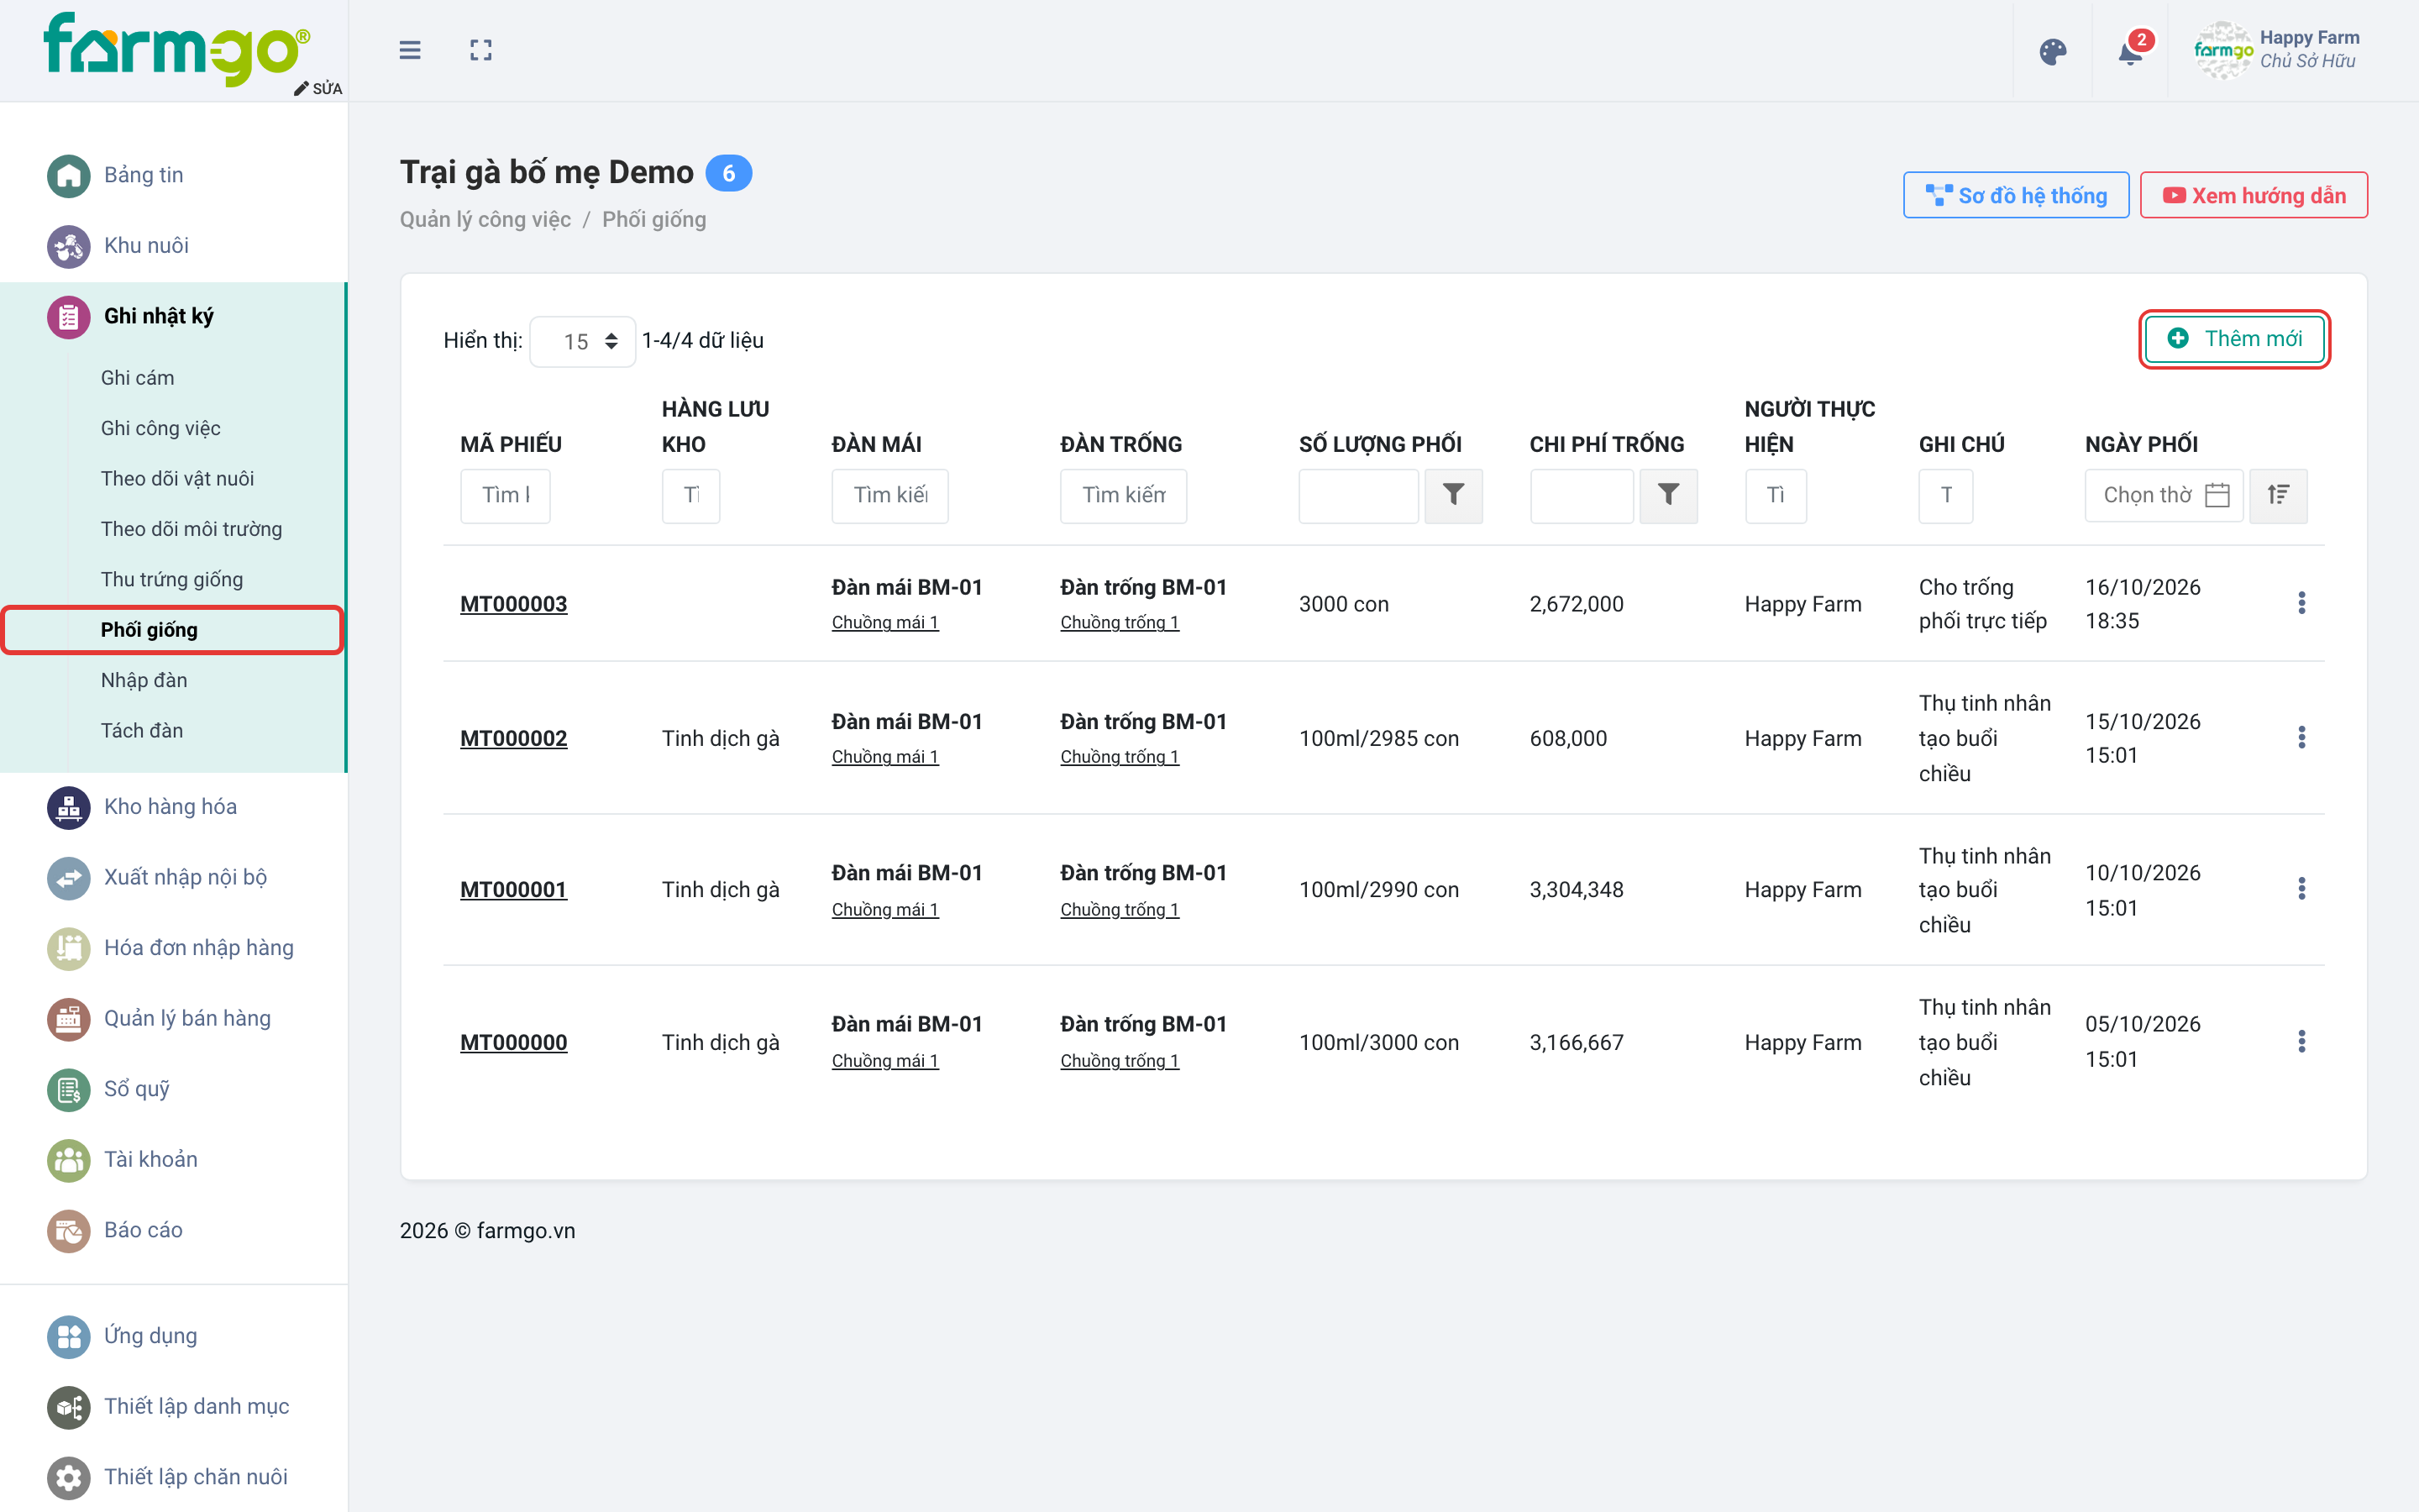Image resolution: width=2419 pixels, height=1512 pixels.
Task: Open the Kho hàng hóa menu item
Action: (x=171, y=806)
